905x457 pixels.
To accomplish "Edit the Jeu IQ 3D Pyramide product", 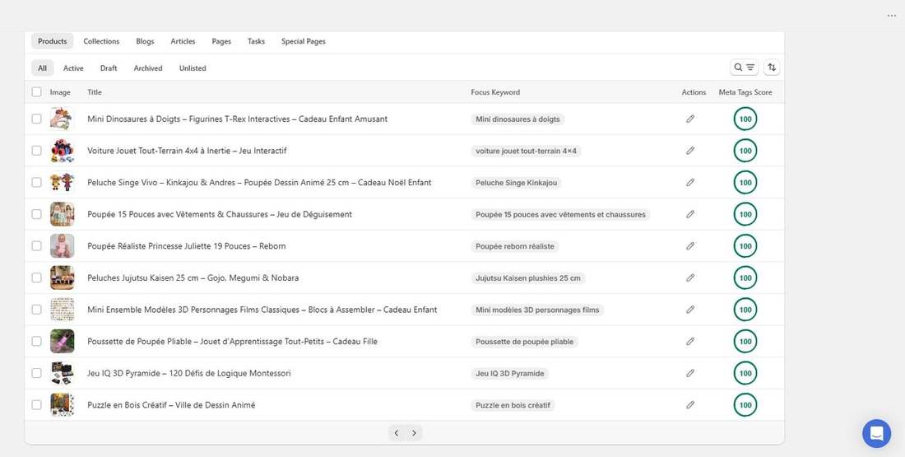I will click(x=689, y=373).
